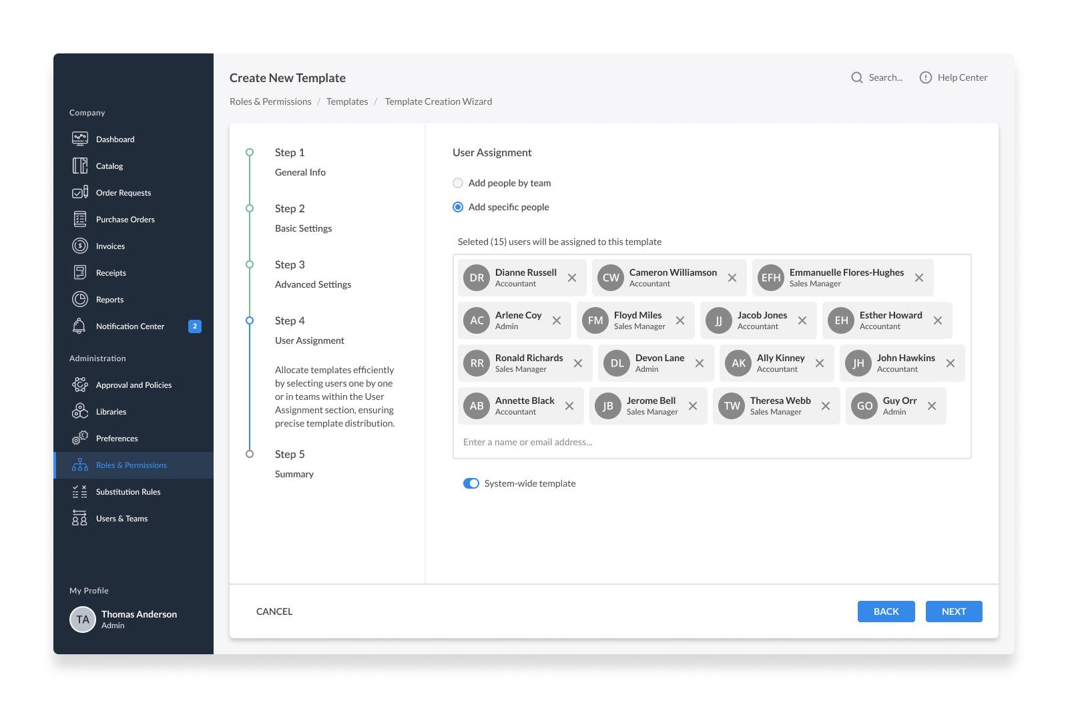Viewport: 1068px width, 721px height.
Task: Select Step 4 User Assignment
Action: 310,330
